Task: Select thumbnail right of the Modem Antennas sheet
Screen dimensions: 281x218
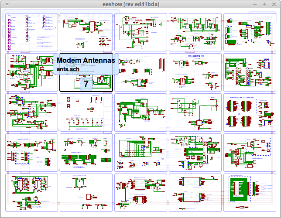Action: 140,72
